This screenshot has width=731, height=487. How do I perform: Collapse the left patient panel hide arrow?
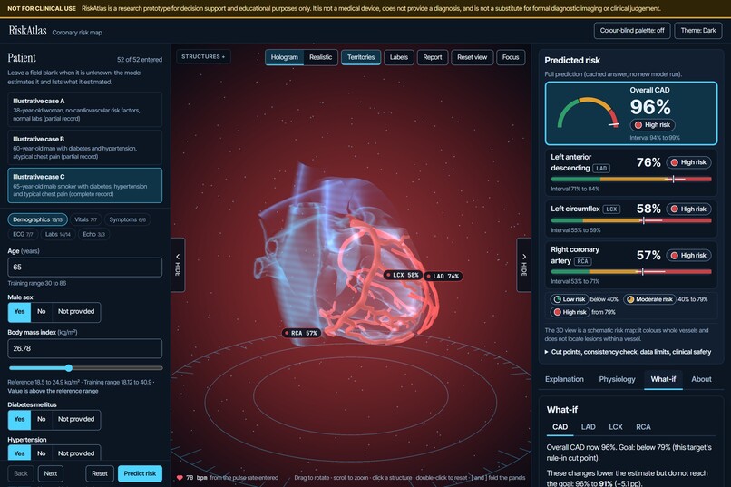pyautogui.click(x=178, y=265)
